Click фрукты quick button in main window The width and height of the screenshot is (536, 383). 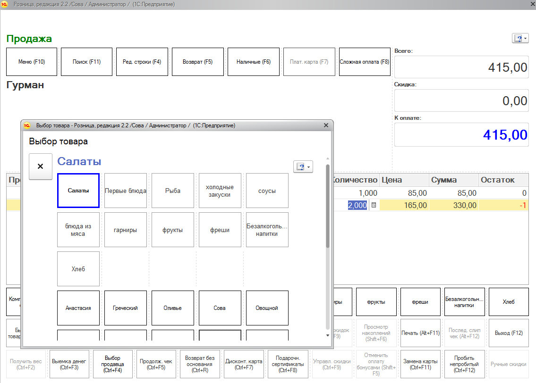(x=376, y=302)
